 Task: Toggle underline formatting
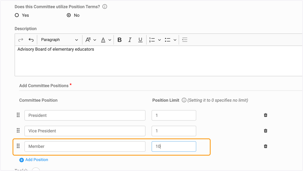coord(140,40)
